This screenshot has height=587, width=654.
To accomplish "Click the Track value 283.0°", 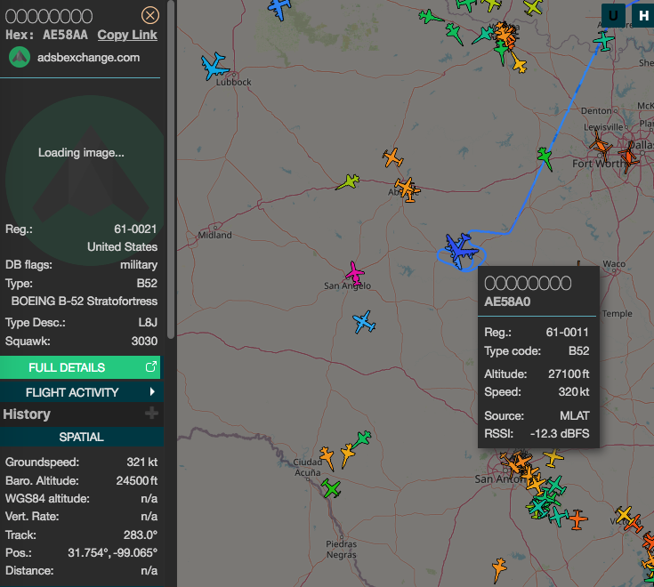I will (141, 535).
